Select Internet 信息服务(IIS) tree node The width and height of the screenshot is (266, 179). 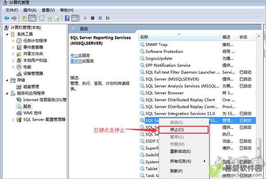click(45, 100)
